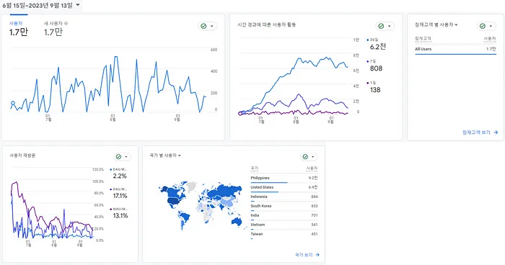Click the blue 30일 legend dot

368,40
